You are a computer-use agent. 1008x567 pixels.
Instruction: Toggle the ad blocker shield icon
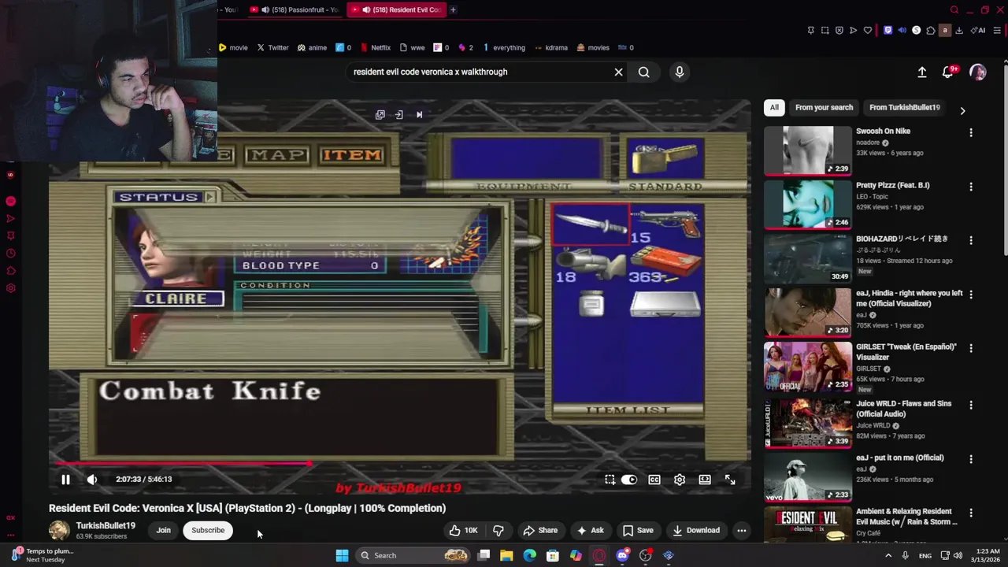839,31
